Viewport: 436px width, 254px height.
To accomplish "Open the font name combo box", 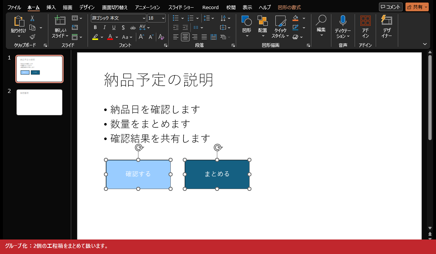I will [118, 18].
